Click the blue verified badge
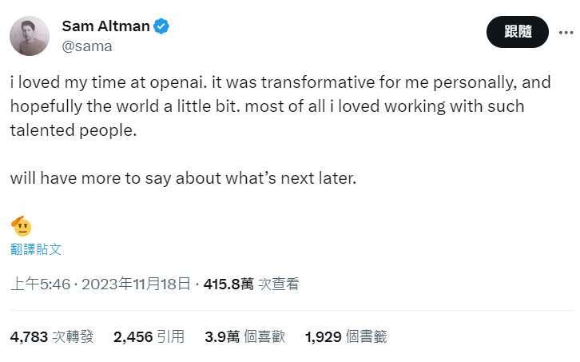Screen dimensions: 580x362 coord(161,26)
